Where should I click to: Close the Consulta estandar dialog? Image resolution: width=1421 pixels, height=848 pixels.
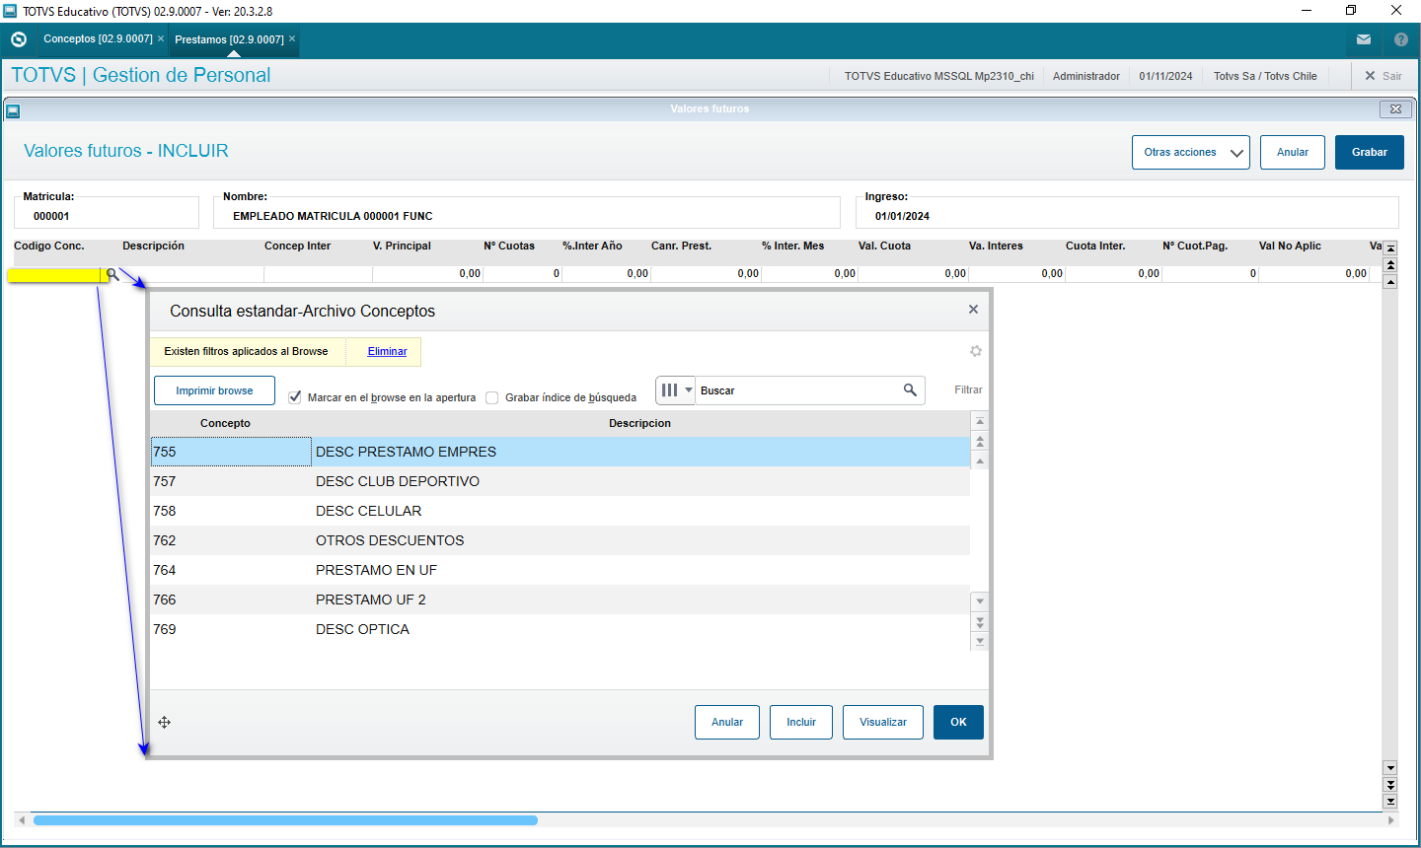(973, 310)
